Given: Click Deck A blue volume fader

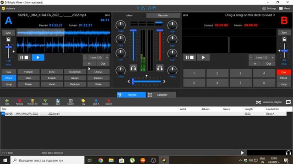Looking at the screenshot, I should point(133,31).
